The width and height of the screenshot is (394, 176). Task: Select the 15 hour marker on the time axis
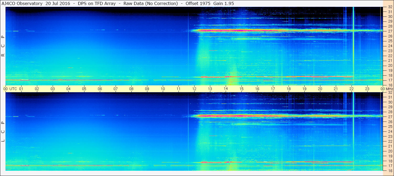tap(241, 89)
